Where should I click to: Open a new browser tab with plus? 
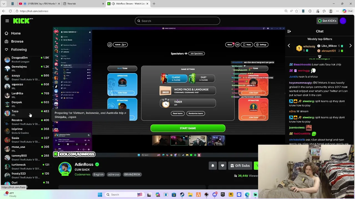(154, 4)
